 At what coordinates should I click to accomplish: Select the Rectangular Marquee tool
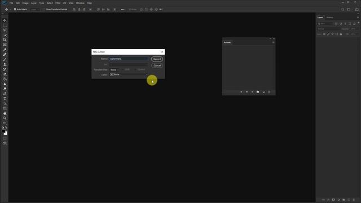click(5, 25)
